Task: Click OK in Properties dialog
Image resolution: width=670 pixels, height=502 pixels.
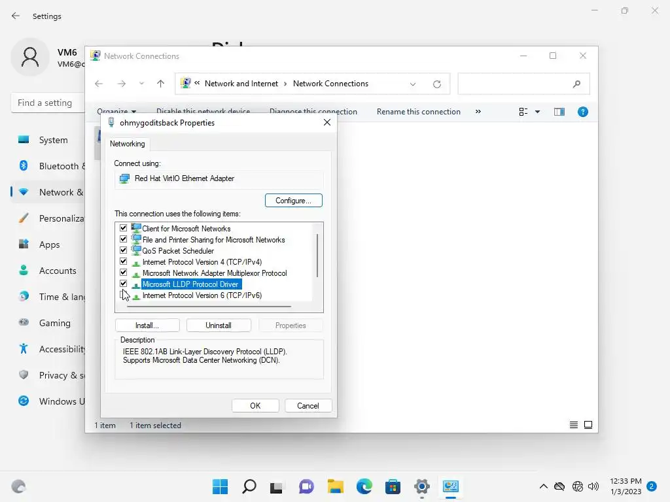Action: click(255, 405)
